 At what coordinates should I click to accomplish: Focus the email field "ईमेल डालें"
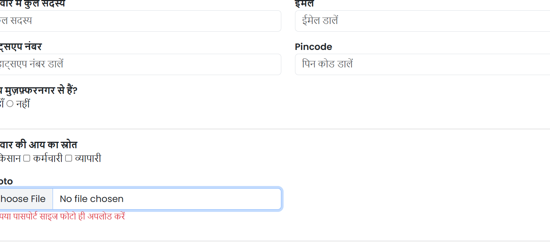(422, 21)
